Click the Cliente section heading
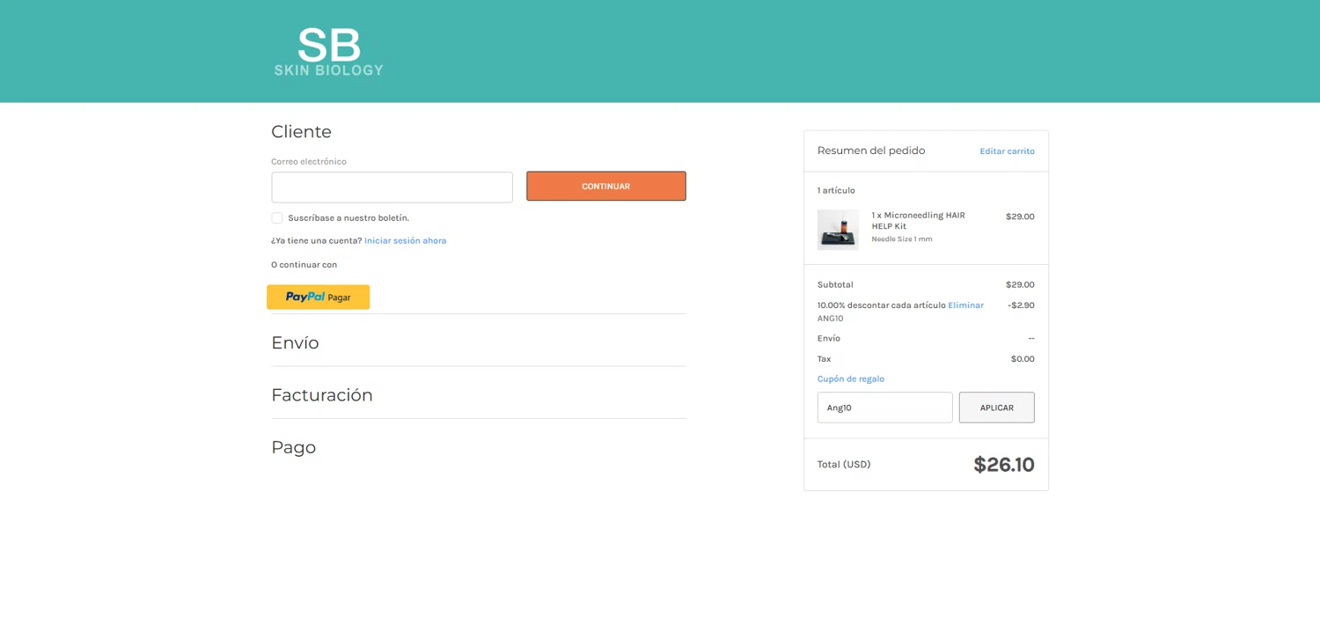This screenshot has height=632, width=1320. point(301,131)
